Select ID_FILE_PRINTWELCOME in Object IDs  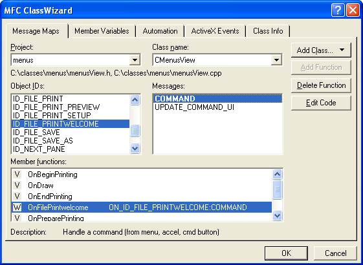pyautogui.click(x=71, y=123)
